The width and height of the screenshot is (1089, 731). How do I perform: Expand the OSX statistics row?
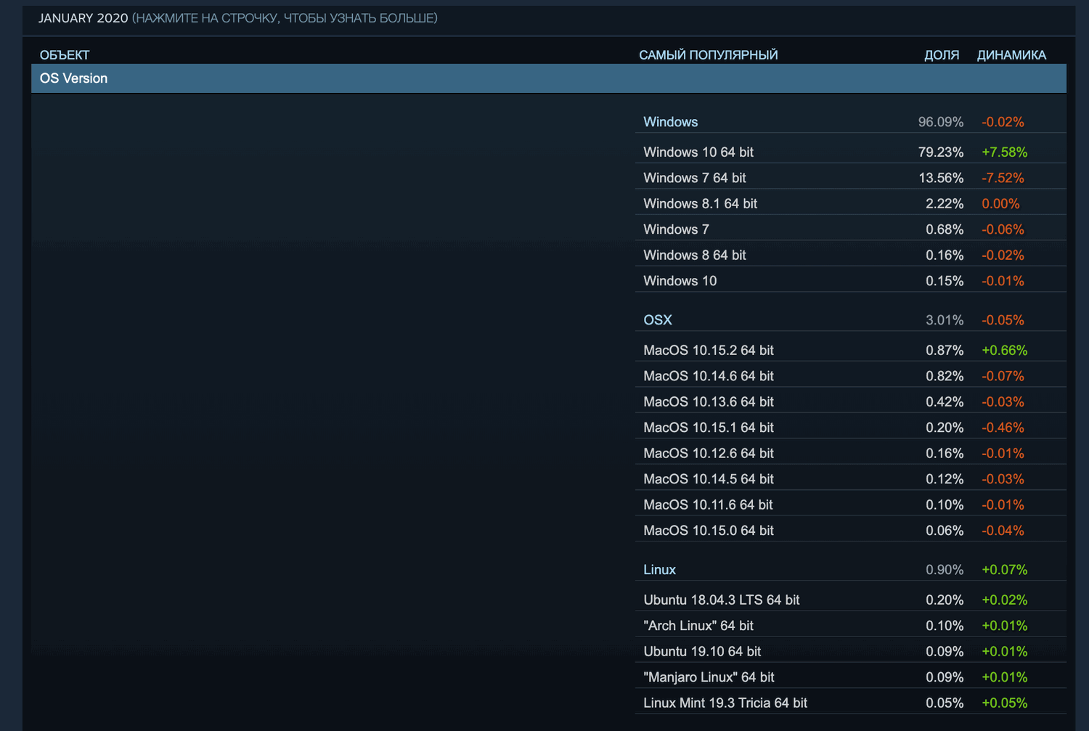(657, 319)
